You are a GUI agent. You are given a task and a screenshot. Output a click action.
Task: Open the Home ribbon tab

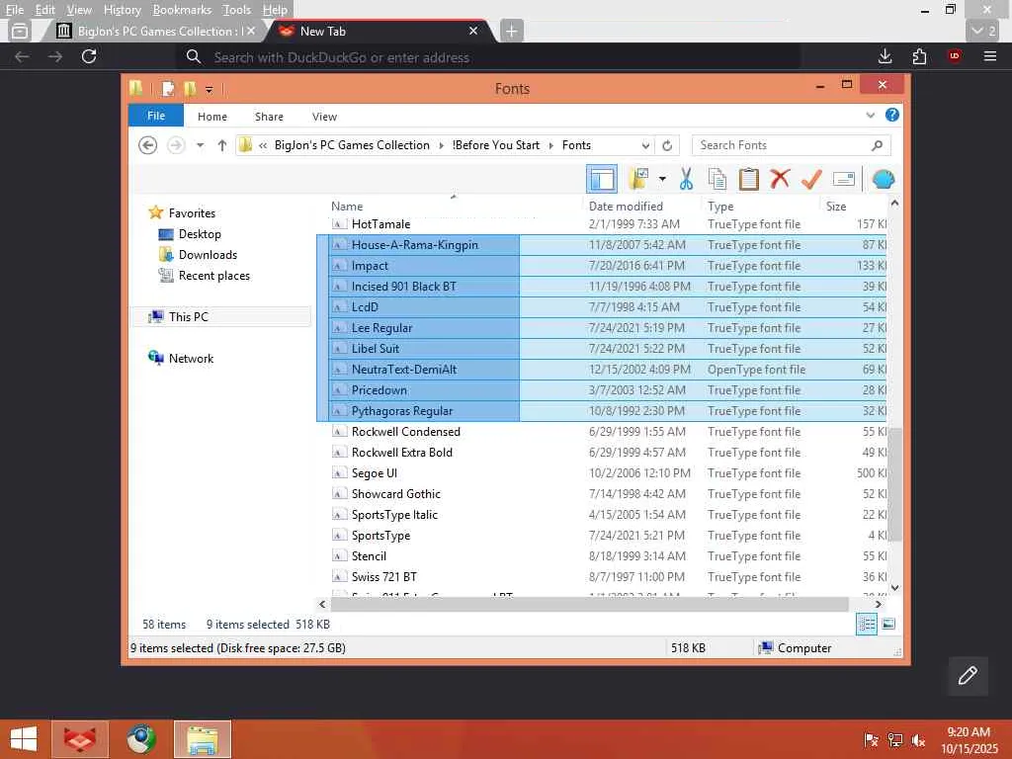pos(212,117)
